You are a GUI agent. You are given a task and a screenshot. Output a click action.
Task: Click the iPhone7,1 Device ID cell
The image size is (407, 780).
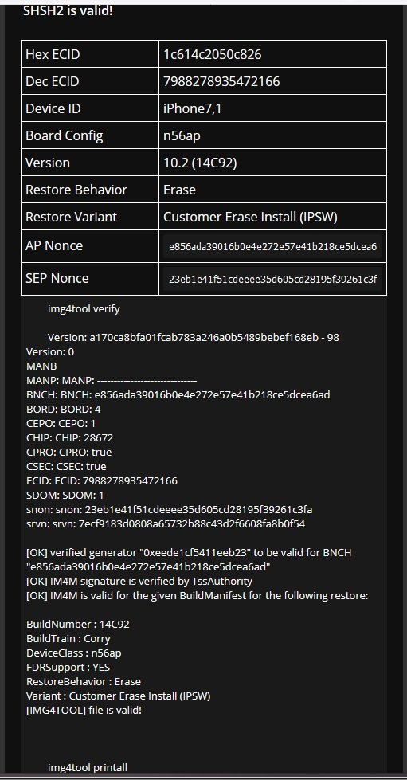pyautogui.click(x=272, y=108)
